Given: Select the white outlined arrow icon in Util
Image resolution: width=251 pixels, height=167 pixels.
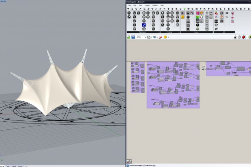Looking at the screenshot, I should (x=227, y=17).
